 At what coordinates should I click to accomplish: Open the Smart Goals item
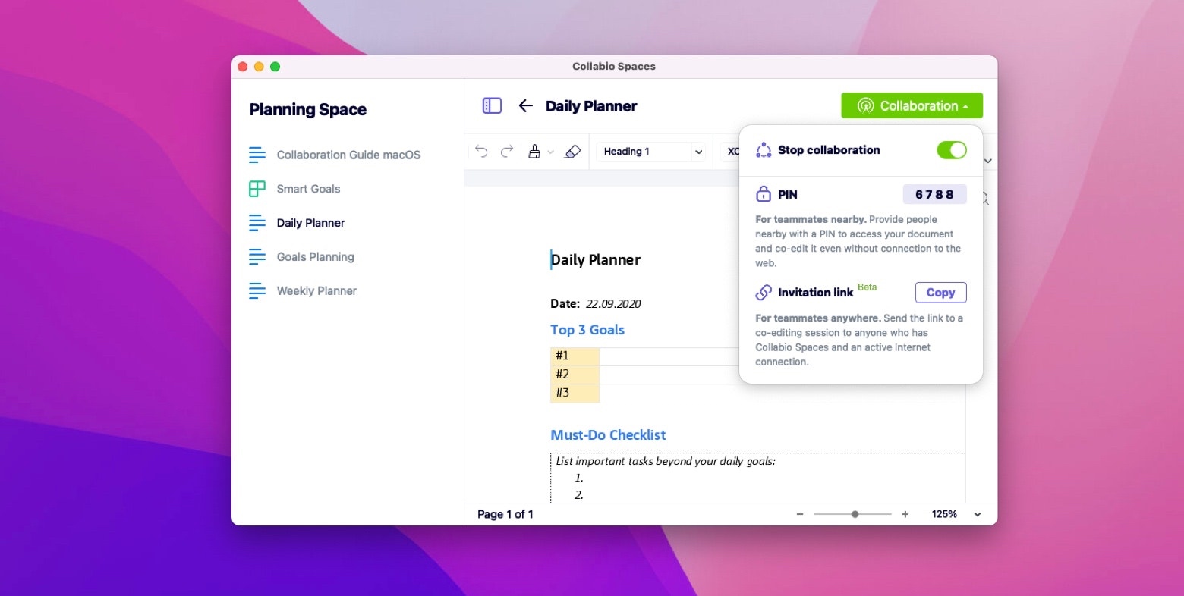308,189
